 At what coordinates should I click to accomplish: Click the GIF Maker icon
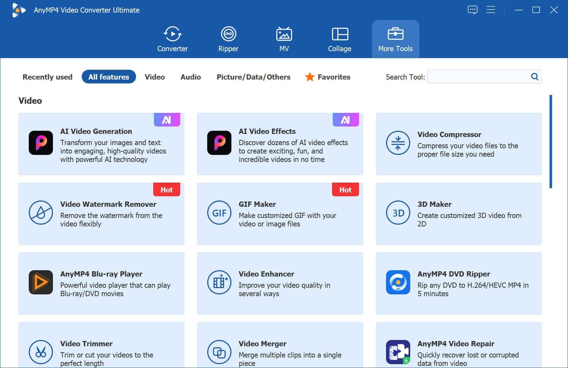click(x=219, y=212)
